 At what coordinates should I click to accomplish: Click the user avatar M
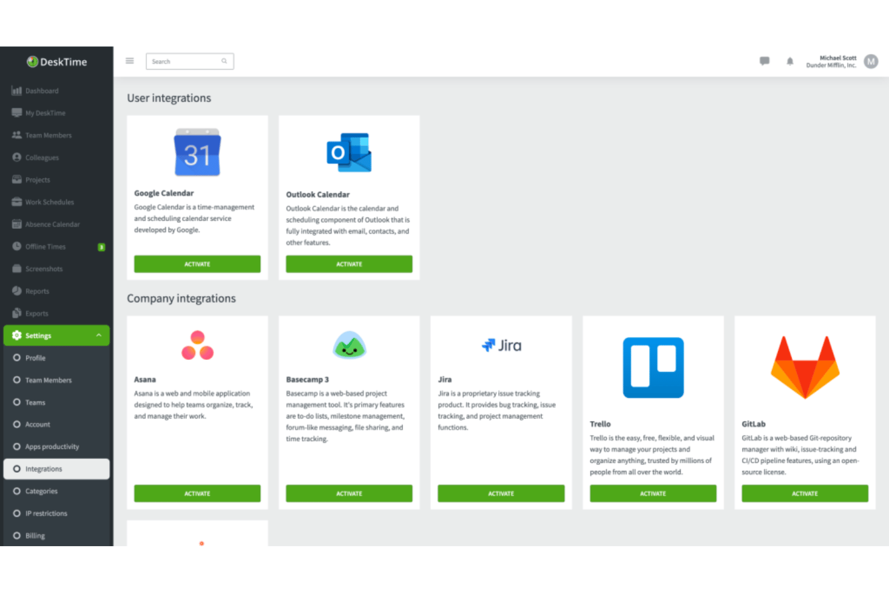[871, 61]
